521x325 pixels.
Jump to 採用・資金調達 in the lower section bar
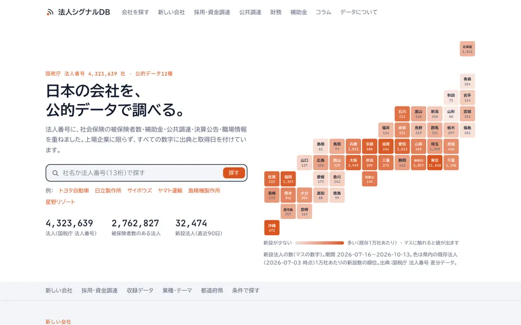99,290
